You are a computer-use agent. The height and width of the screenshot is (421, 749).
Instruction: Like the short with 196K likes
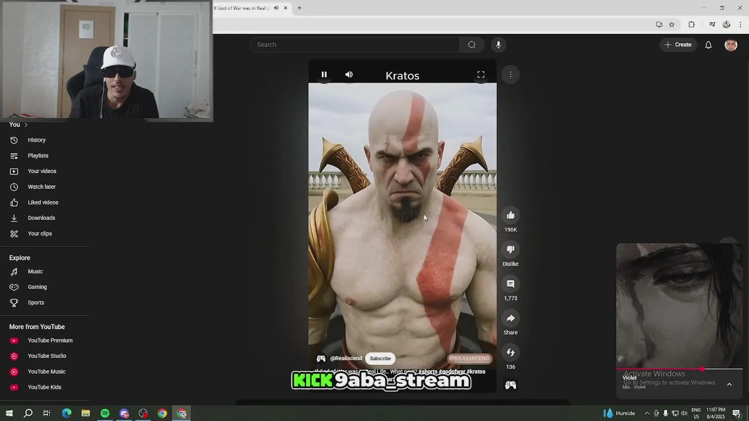pos(511,215)
